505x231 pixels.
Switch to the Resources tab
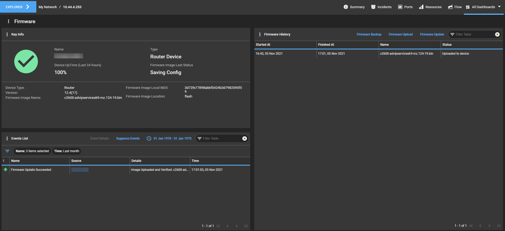pyautogui.click(x=430, y=7)
